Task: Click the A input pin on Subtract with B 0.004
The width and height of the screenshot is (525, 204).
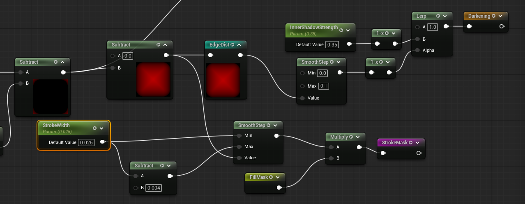Action: point(136,176)
